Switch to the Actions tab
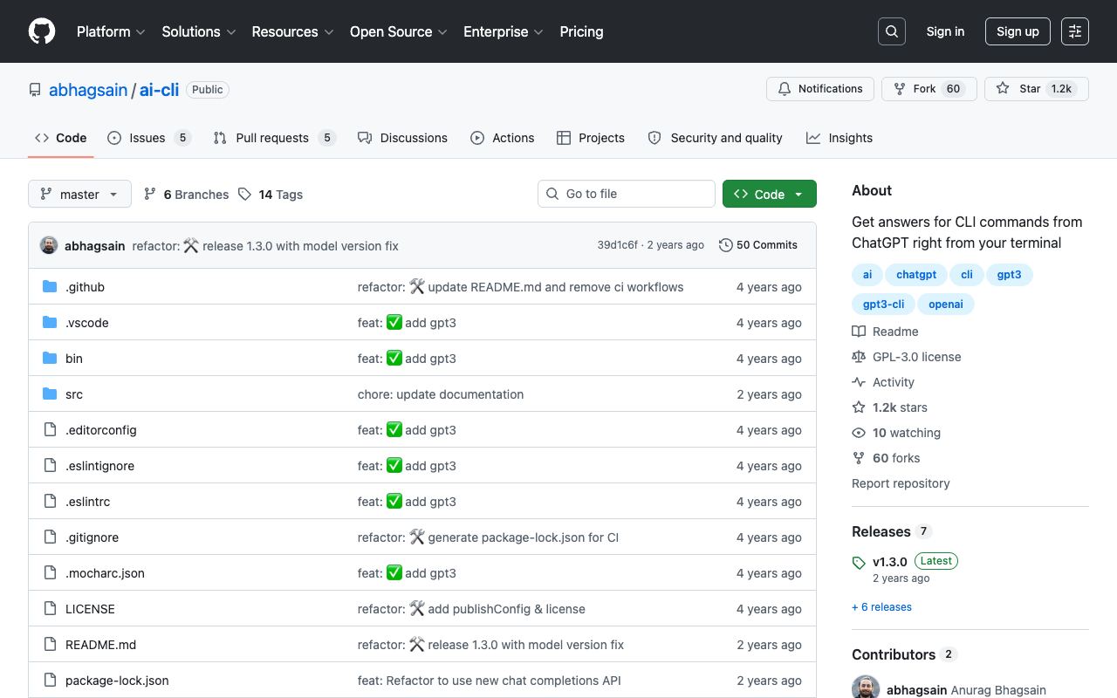The width and height of the screenshot is (1117, 698). (503, 138)
